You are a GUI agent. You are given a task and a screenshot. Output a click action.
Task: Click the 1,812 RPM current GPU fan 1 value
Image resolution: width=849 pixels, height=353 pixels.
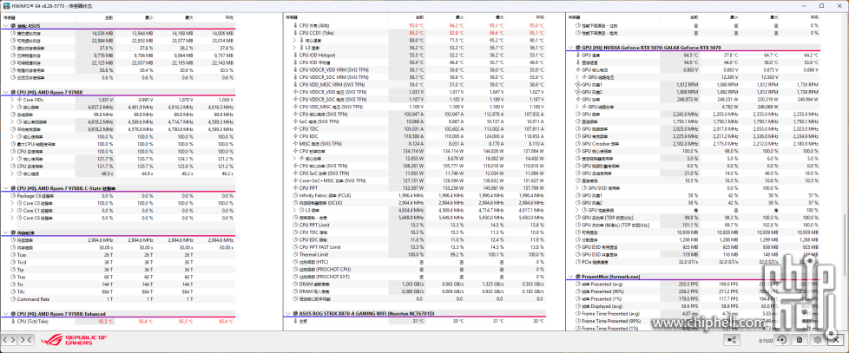(x=687, y=85)
